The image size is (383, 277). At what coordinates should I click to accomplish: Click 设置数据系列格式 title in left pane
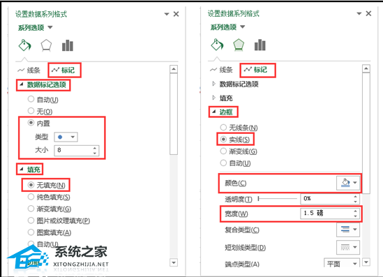[x=41, y=14]
